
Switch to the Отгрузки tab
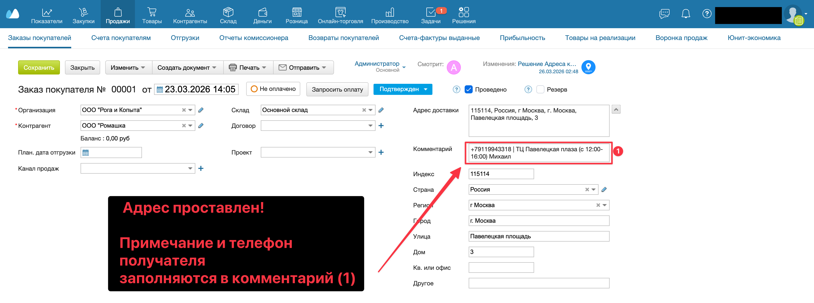coord(185,37)
